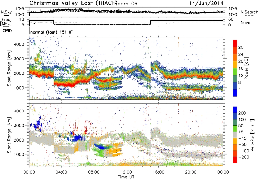
Task: Click the '08:00' time tick label
Action: (x=94, y=172)
